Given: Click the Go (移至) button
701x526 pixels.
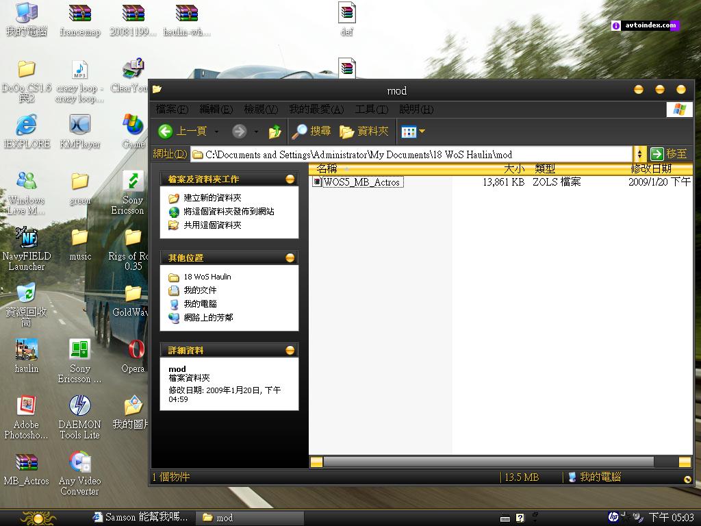Looking at the screenshot, I should click(668, 154).
